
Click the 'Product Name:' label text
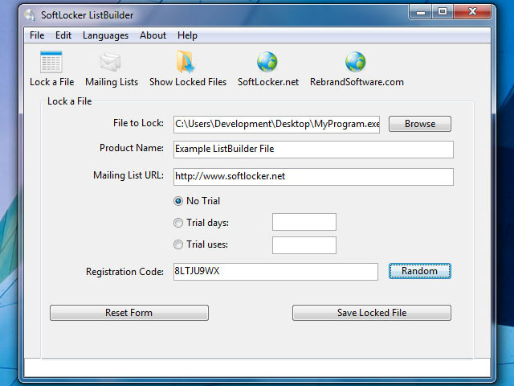click(x=132, y=148)
